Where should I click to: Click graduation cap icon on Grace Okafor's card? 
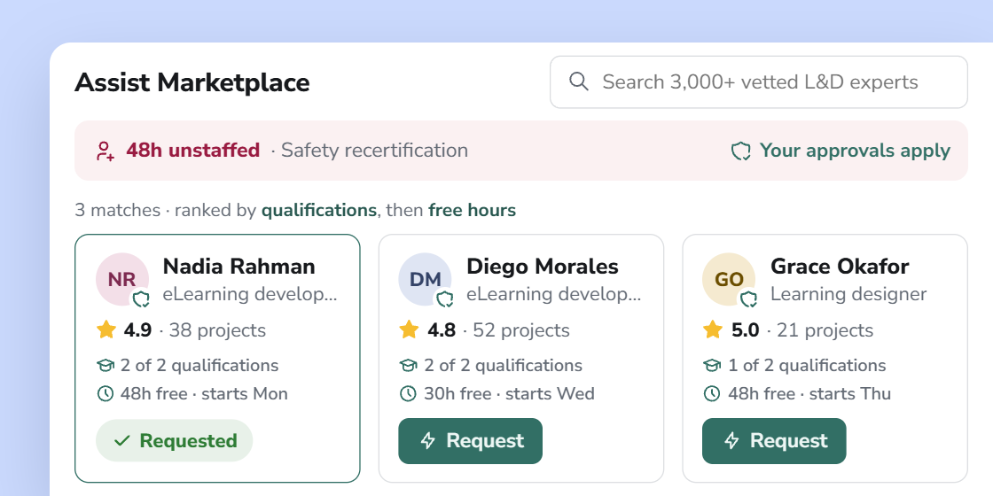coord(713,366)
